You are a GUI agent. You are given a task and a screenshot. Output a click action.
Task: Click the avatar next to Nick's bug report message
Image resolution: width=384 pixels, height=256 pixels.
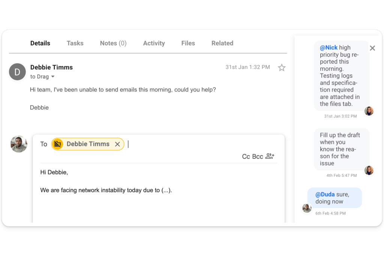(369, 111)
